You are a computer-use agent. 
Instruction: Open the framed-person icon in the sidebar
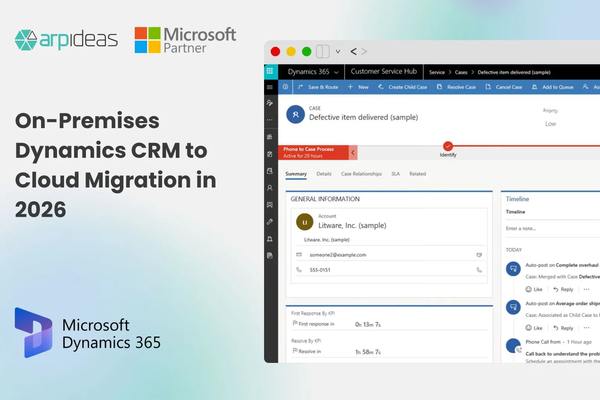270,205
